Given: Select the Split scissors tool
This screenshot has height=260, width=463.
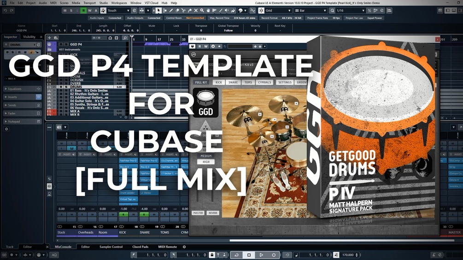Looking at the screenshot, I should 183,11.
